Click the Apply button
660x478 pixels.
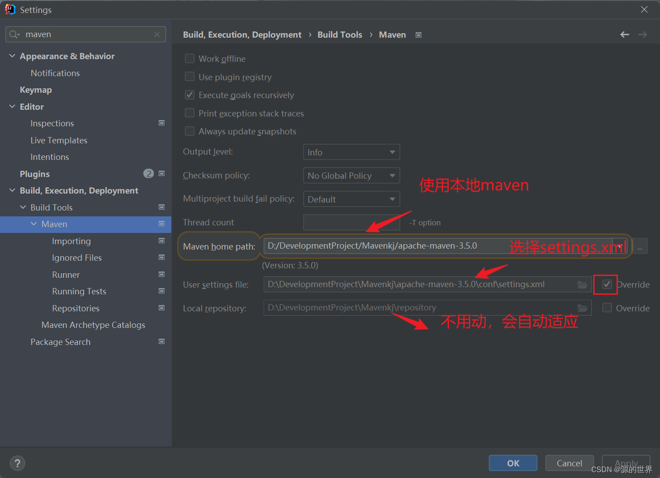626,463
